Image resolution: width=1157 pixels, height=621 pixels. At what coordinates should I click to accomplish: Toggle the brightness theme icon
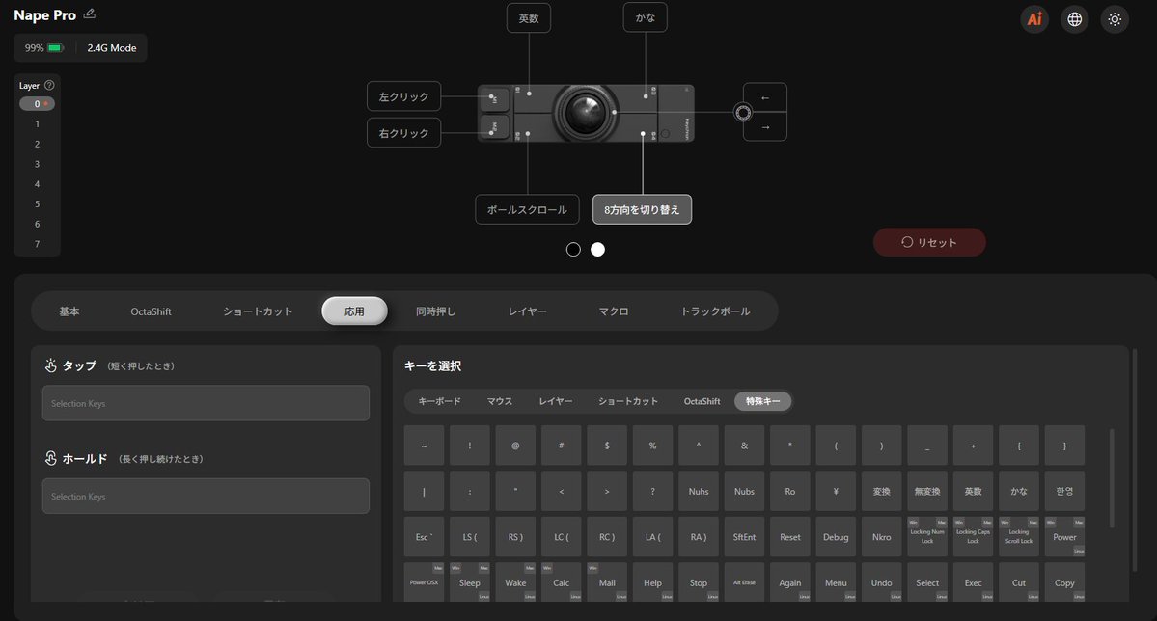coord(1115,19)
